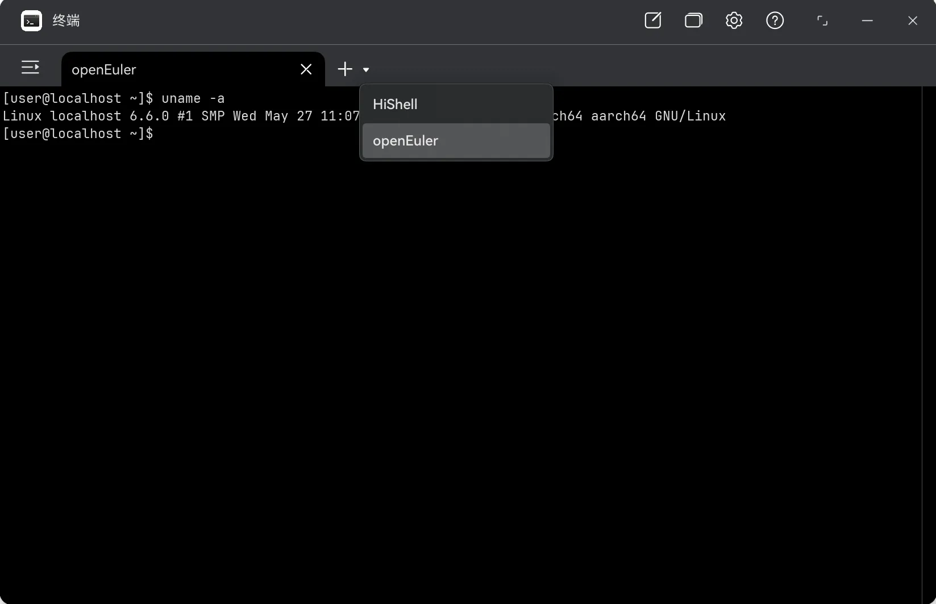Minimize the terminal window
This screenshot has height=604, width=936.
point(867,20)
